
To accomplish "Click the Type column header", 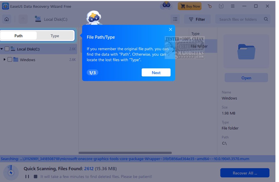I will tap(195, 33).
